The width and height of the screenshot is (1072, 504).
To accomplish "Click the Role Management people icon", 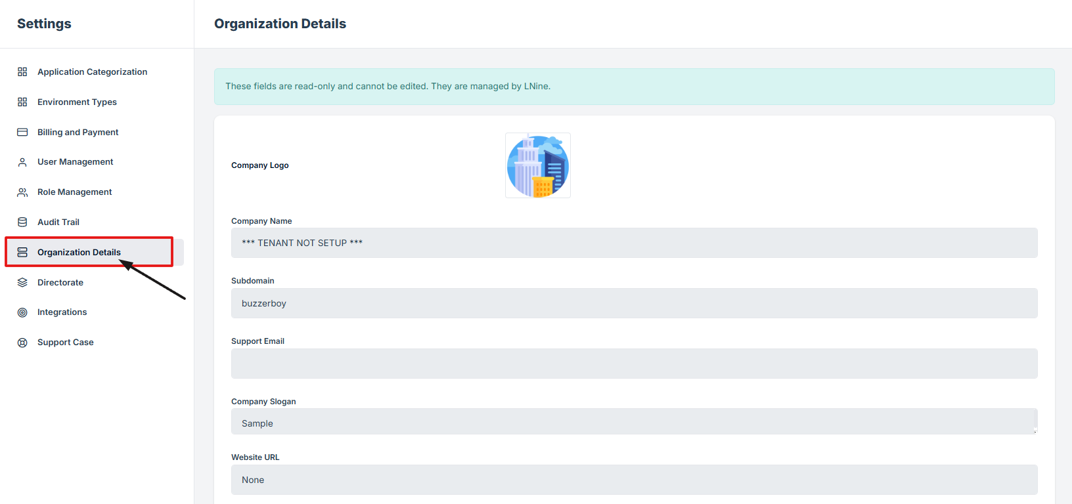I will pyautogui.click(x=22, y=192).
